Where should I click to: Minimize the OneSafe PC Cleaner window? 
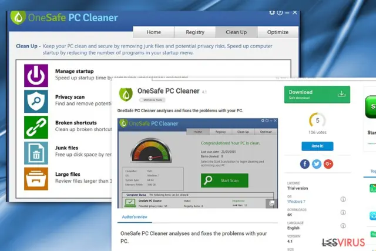287,12
